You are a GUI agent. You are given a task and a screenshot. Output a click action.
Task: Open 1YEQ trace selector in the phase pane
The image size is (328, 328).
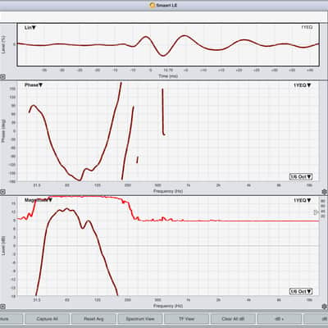click(x=303, y=85)
